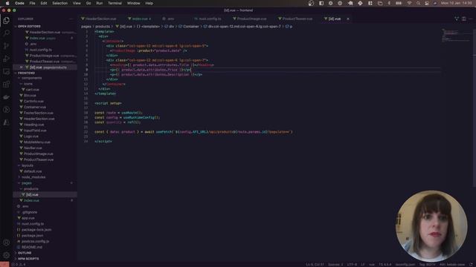This screenshot has height=267, width=476.
Task: Open the Docker view in activity bar
Action: pos(7,97)
